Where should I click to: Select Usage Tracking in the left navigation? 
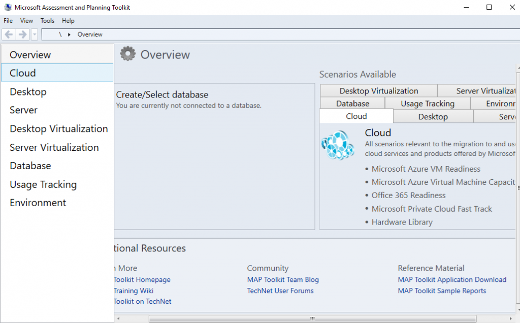(x=57, y=184)
